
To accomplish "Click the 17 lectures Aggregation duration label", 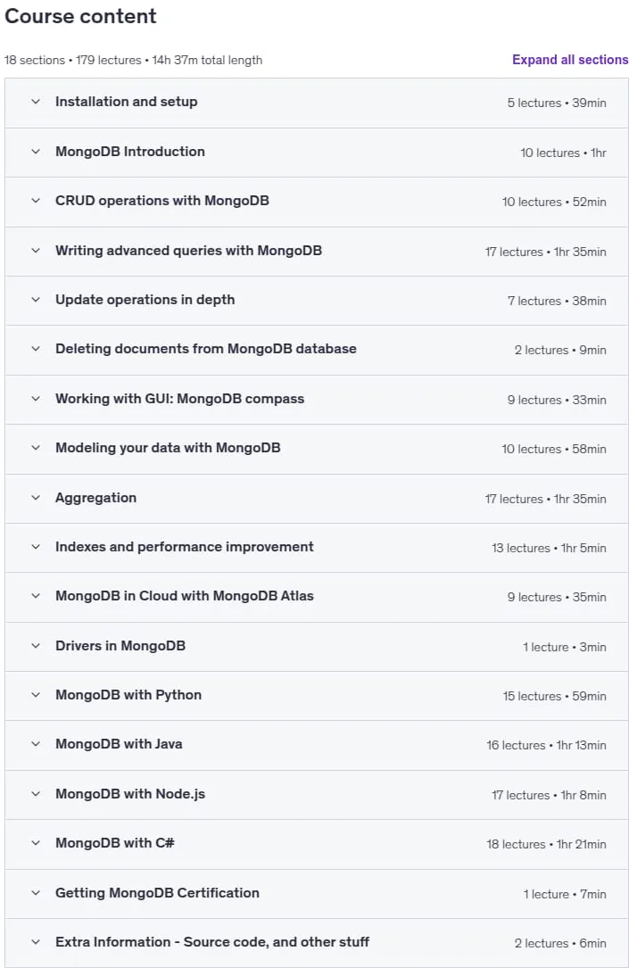I will 546,499.
